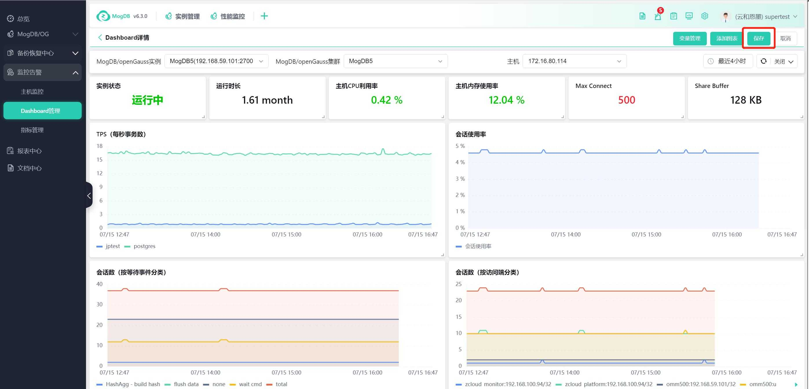This screenshot has height=389, width=809.
Task: Click 添加图表 button
Action: [727, 38]
